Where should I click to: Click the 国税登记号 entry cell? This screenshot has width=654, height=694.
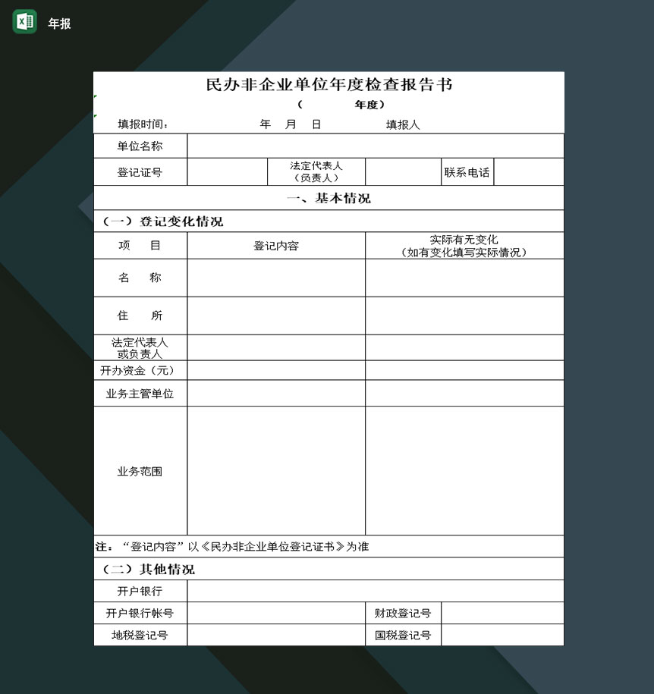[502, 635]
